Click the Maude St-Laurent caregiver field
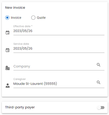This screenshot has height=115, width=109. click(54, 84)
